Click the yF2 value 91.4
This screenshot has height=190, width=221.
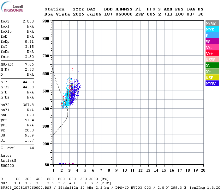[x=29, y=120]
